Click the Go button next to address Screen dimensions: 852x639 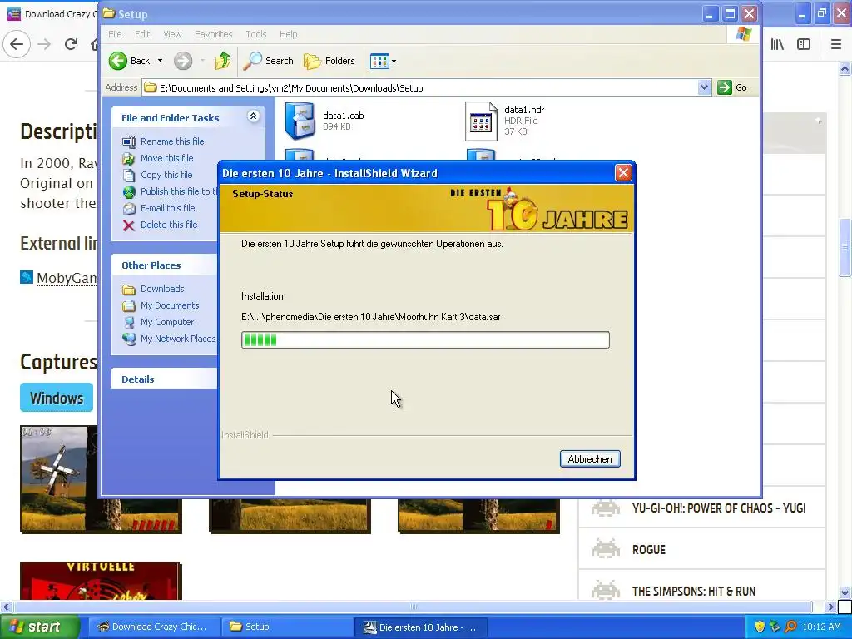pos(732,87)
